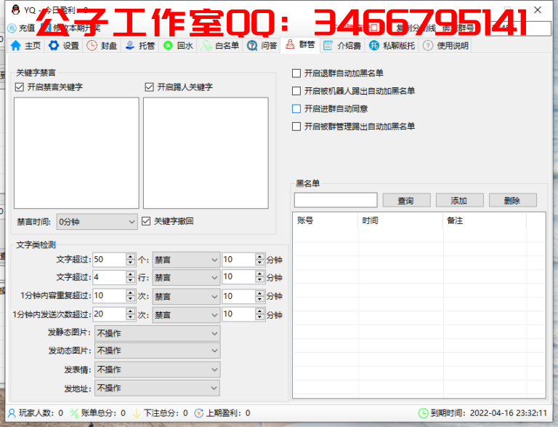Viewport: 558px width, 427px height.
Task: Uncheck 开启禁言关键字 checkbox
Action: (20, 87)
